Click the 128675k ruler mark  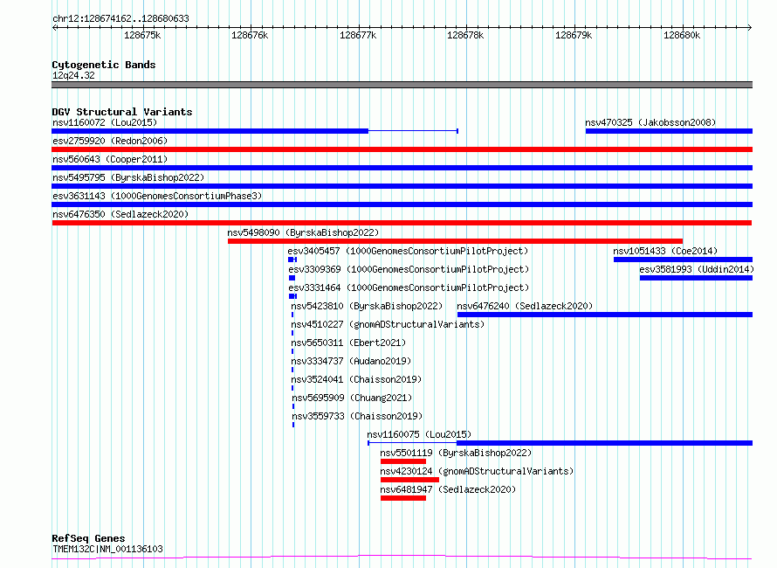point(142,35)
